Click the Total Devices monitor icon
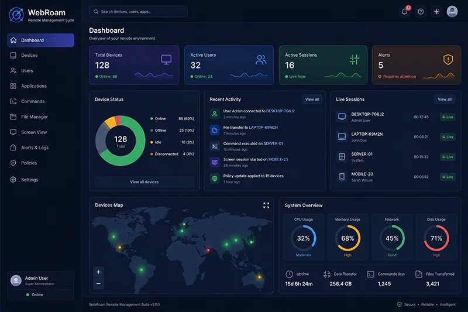Viewport: 468px width, 312px height. pyautogui.click(x=166, y=59)
